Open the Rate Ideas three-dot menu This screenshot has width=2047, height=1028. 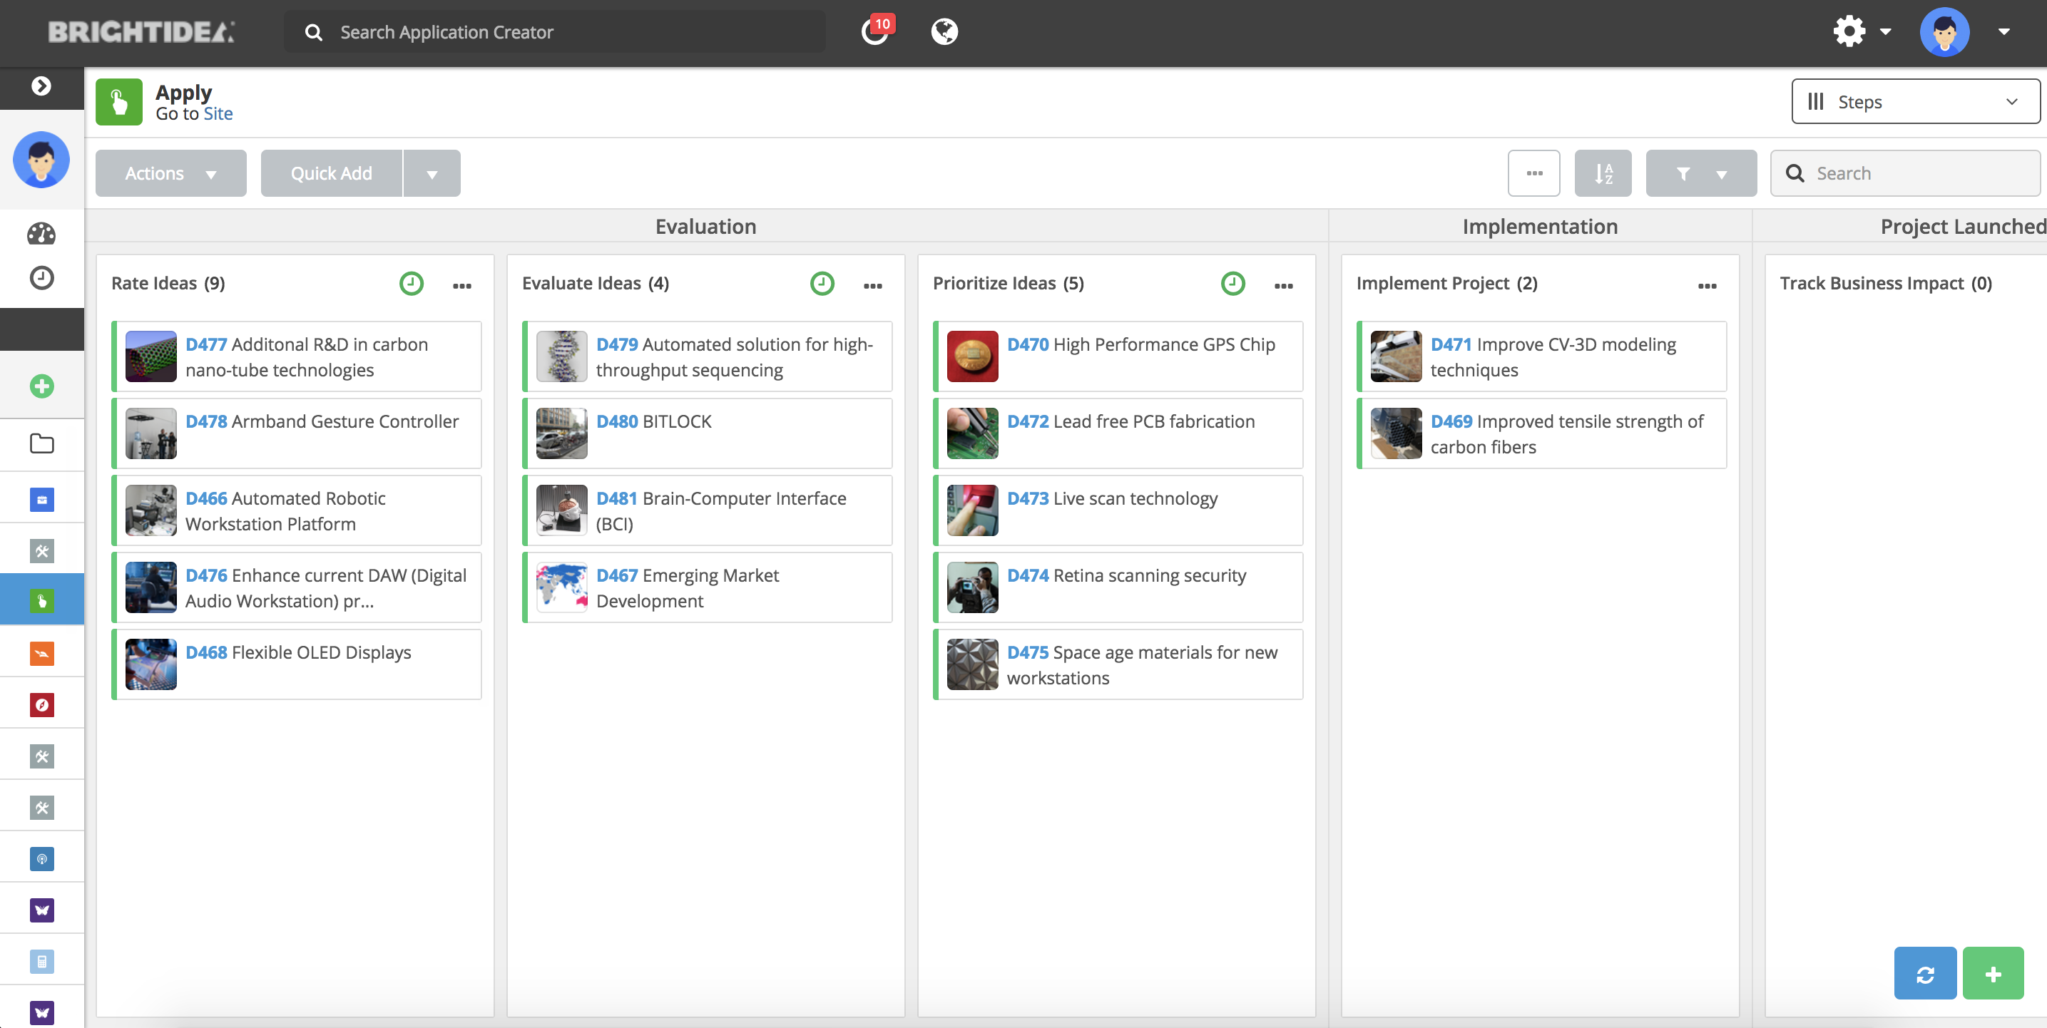(461, 286)
